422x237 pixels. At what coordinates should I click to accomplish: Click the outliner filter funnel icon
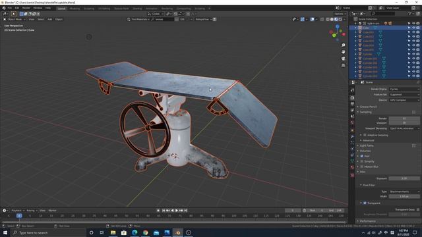[x=410, y=13]
